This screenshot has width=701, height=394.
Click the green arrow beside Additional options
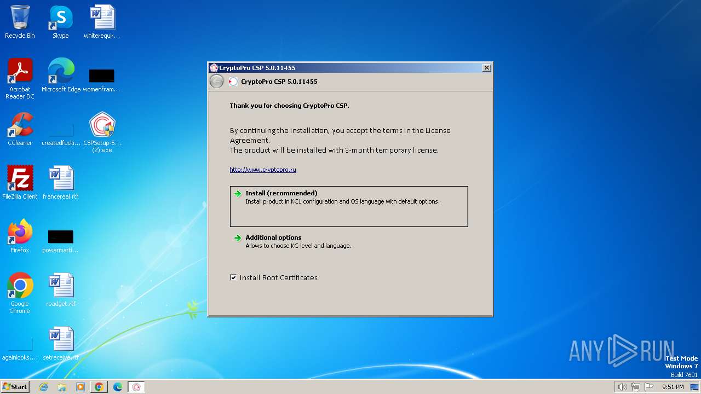click(x=238, y=238)
